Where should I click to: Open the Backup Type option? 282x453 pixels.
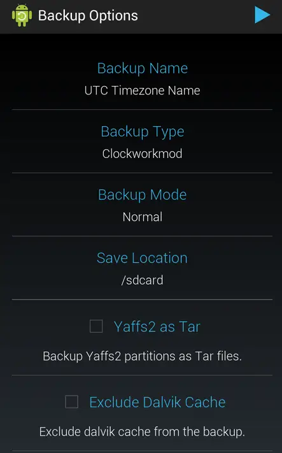click(142, 141)
